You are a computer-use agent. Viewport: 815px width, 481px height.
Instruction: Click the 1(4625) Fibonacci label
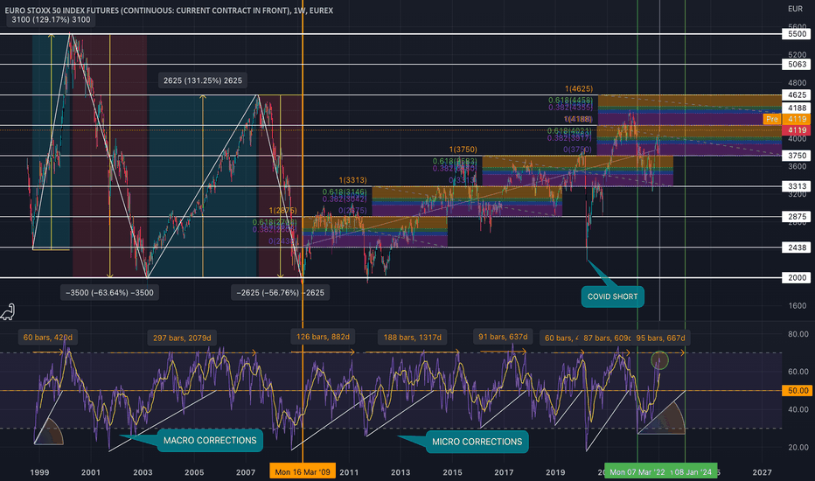point(579,89)
